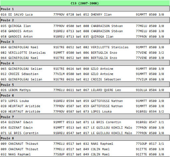Click HEURTAUT Aristide bat LOPES Louka row
This screenshot has width=170, height=157.
pyautogui.click(x=85, y=111)
